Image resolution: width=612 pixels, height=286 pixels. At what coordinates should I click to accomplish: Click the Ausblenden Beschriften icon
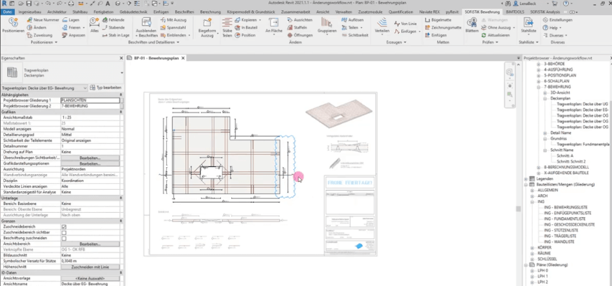click(146, 23)
